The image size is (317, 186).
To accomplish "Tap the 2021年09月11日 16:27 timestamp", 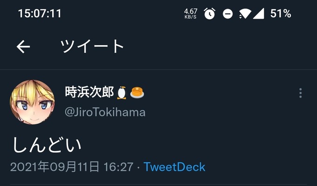I will 72,167.
